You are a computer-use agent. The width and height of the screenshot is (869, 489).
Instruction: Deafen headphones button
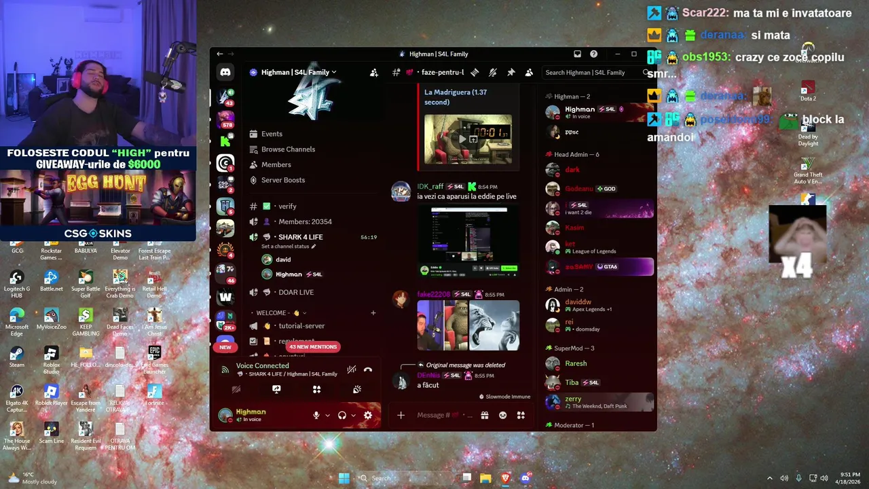tap(341, 415)
